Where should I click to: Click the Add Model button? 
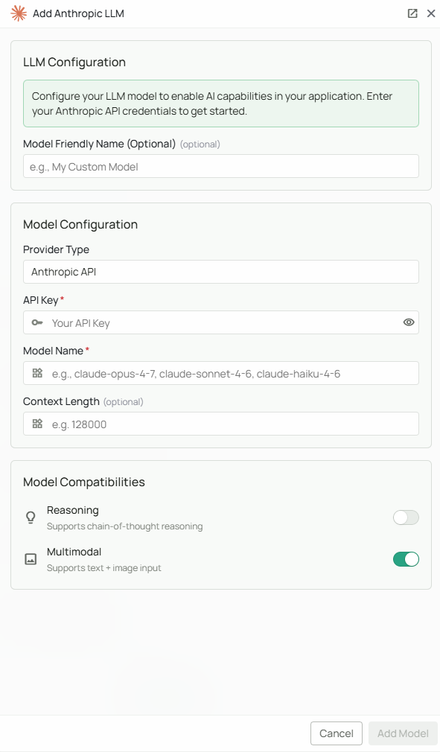pos(403,733)
